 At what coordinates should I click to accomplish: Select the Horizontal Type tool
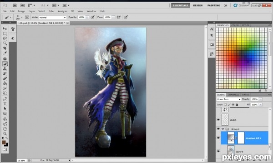5,104
